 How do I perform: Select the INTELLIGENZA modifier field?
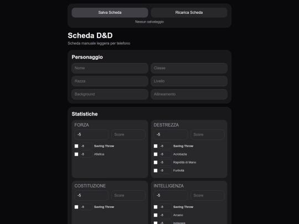[171, 196]
